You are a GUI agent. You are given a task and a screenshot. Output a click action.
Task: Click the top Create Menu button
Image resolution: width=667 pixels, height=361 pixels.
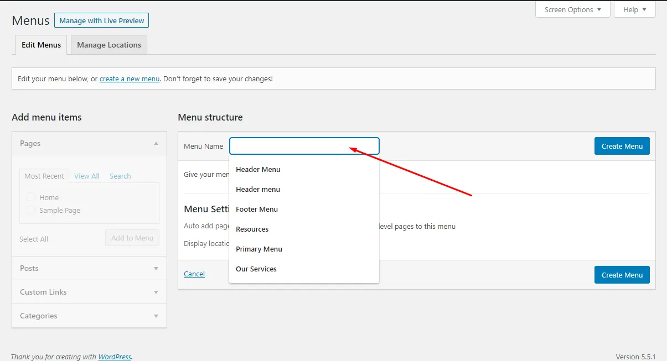click(622, 146)
